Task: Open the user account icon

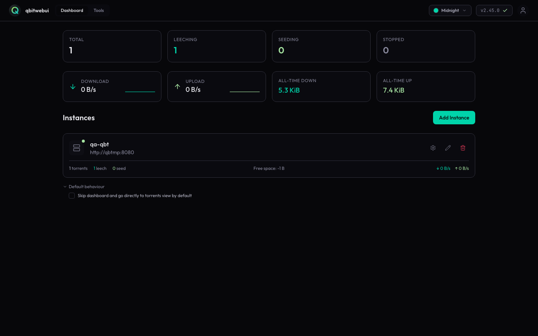Action: [523, 10]
